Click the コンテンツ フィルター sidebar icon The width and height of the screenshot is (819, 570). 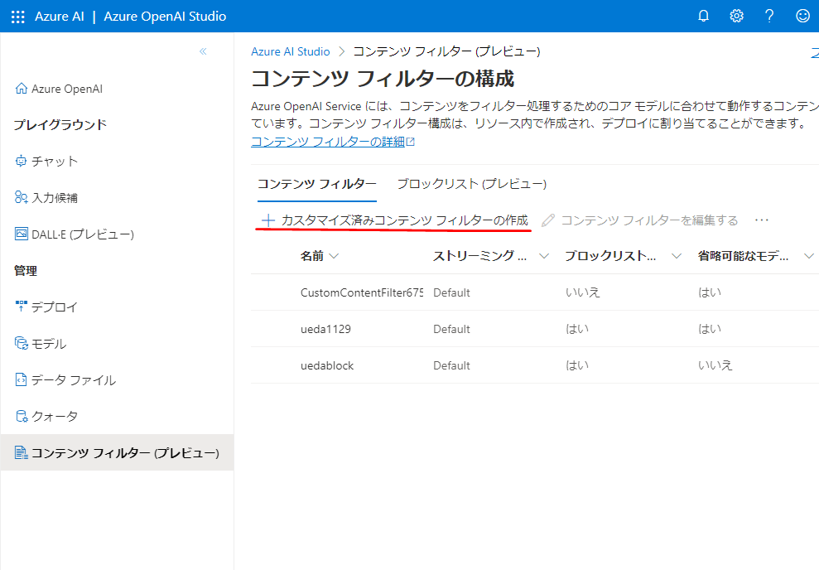click(x=21, y=452)
